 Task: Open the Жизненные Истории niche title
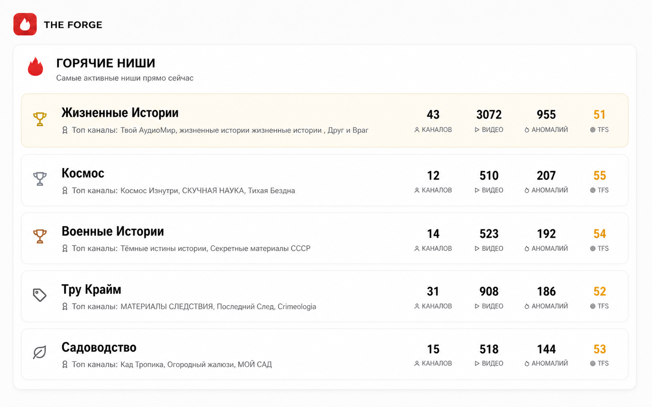tap(120, 112)
